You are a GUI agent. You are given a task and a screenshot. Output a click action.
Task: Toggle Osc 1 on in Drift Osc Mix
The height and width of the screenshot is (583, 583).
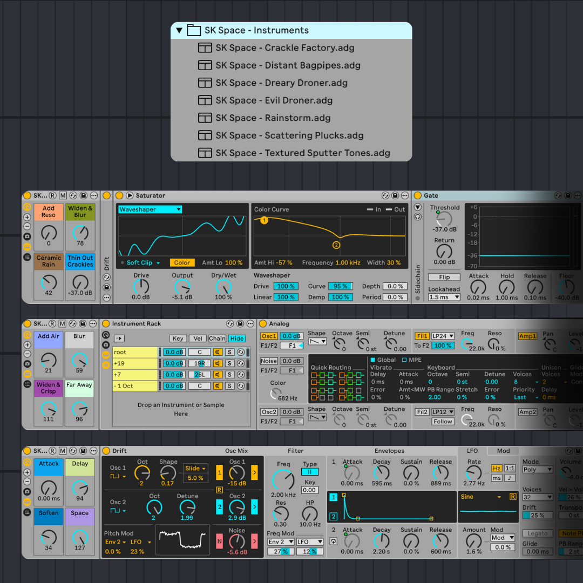click(x=219, y=473)
